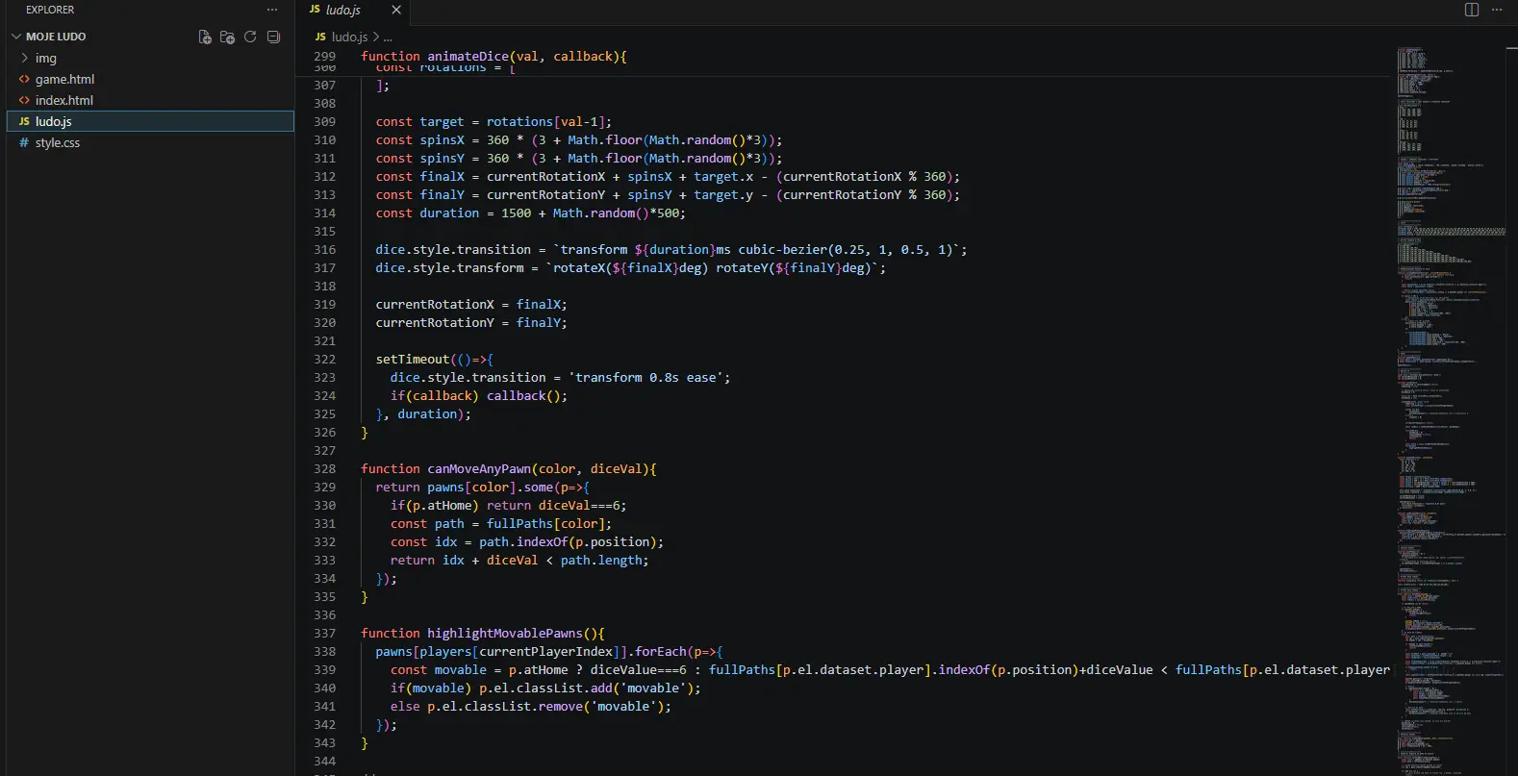Click the New Folder icon in Explorer
Viewport: 1518px width, 776px height.
227,37
